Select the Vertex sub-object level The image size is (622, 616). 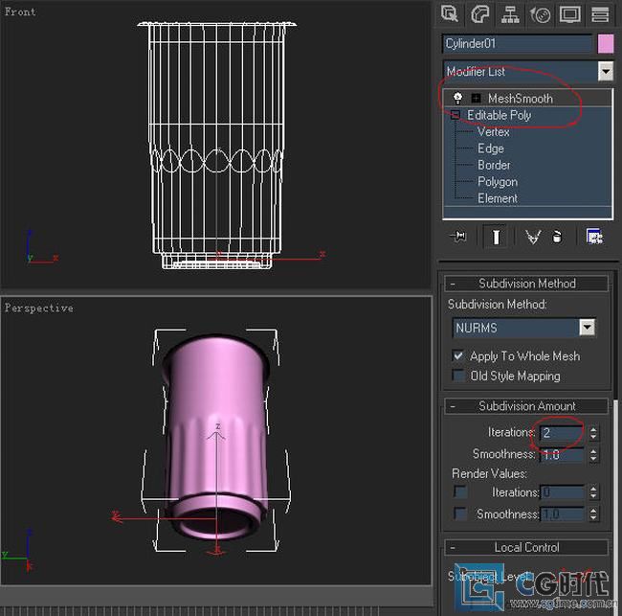click(x=493, y=132)
